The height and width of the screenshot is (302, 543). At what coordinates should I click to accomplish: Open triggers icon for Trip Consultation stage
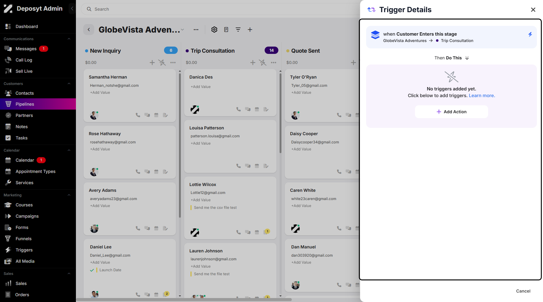pyautogui.click(x=263, y=62)
